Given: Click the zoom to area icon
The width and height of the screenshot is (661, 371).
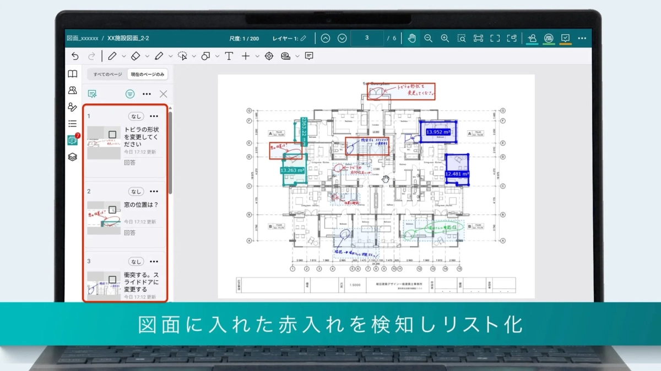Looking at the screenshot, I should tap(462, 38).
